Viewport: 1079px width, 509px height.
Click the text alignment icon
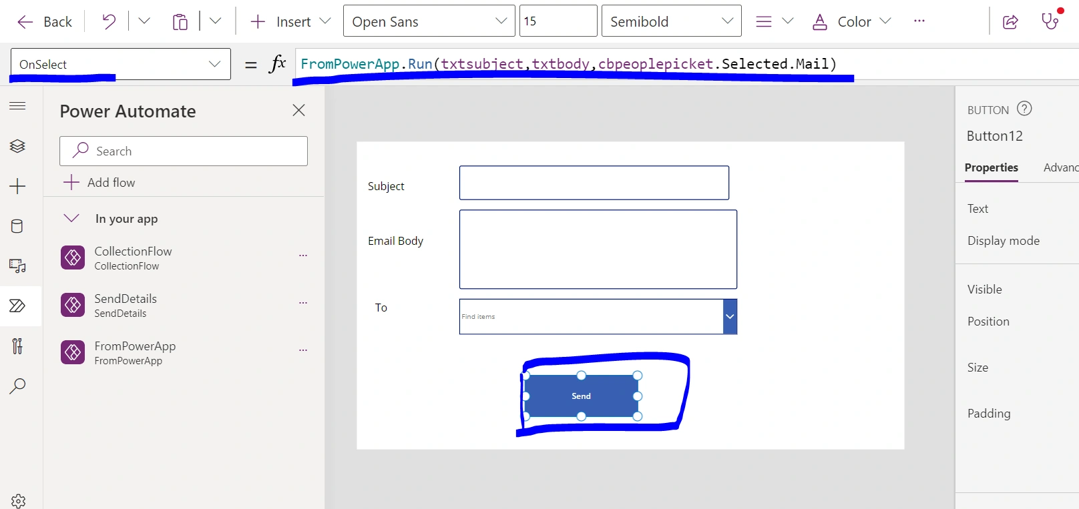(x=764, y=21)
